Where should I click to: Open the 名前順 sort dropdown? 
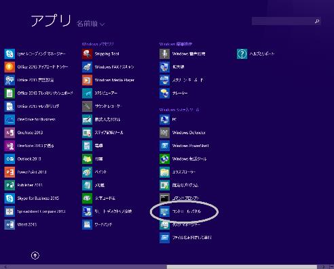click(x=90, y=24)
